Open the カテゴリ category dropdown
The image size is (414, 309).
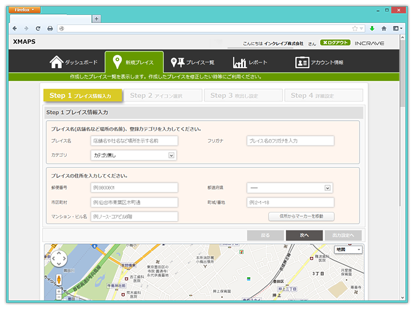pos(133,155)
